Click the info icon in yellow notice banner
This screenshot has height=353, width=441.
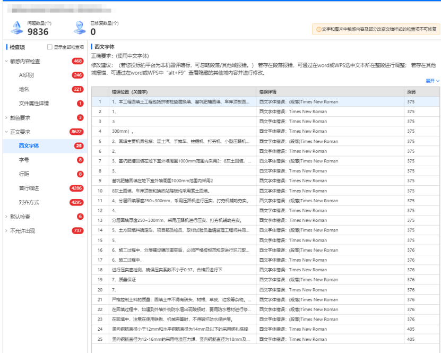click(319, 29)
